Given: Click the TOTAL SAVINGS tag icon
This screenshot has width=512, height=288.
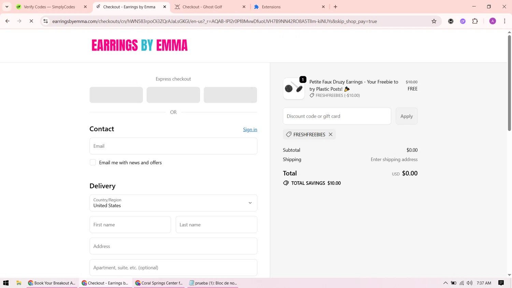Looking at the screenshot, I should [286, 183].
